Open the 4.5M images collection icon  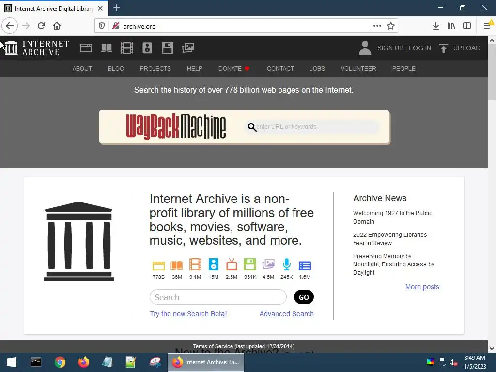(268, 264)
